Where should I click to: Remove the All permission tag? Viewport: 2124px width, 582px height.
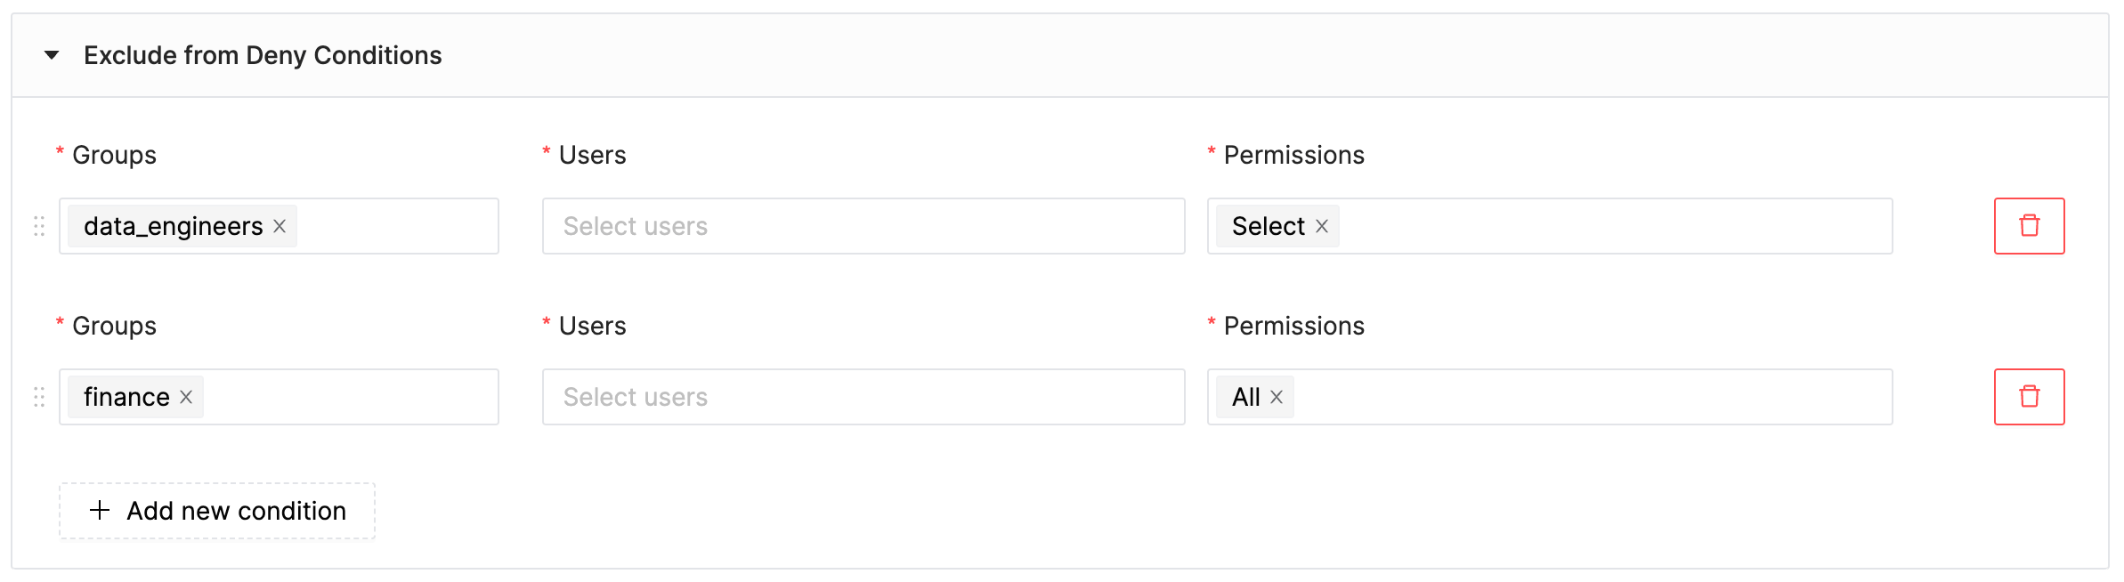1277,397
